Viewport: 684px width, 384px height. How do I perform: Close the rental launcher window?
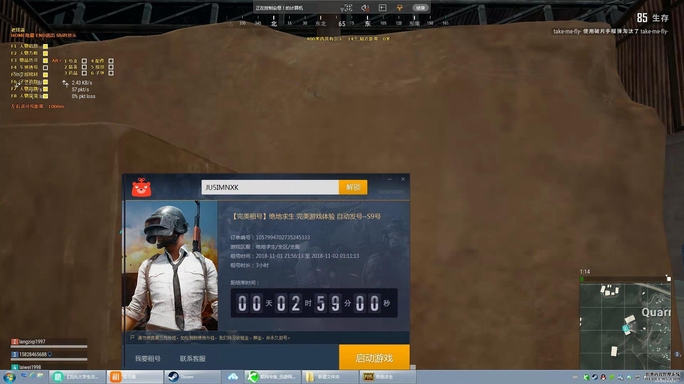click(x=403, y=179)
